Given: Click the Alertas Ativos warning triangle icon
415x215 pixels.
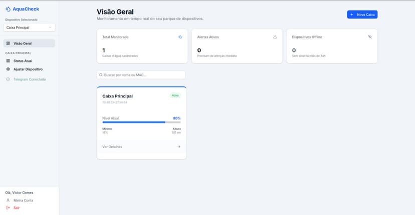Looking at the screenshot, I should tap(275, 37).
